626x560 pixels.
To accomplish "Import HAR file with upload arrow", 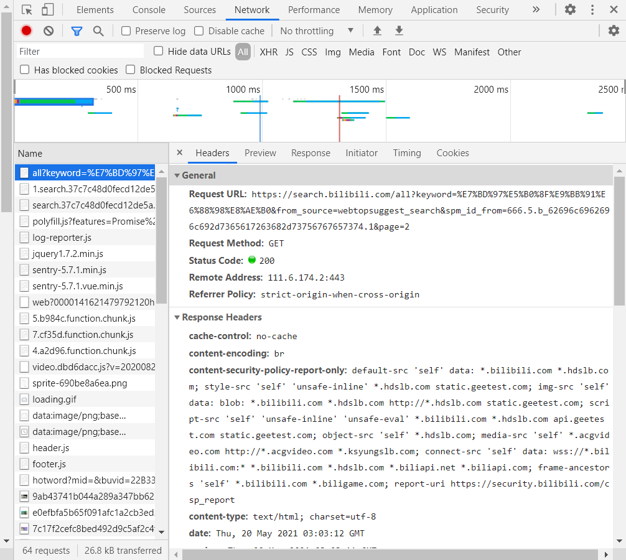I will tap(377, 30).
